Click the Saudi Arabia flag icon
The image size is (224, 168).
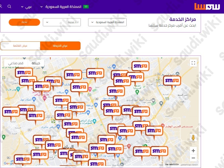tap(86, 7)
